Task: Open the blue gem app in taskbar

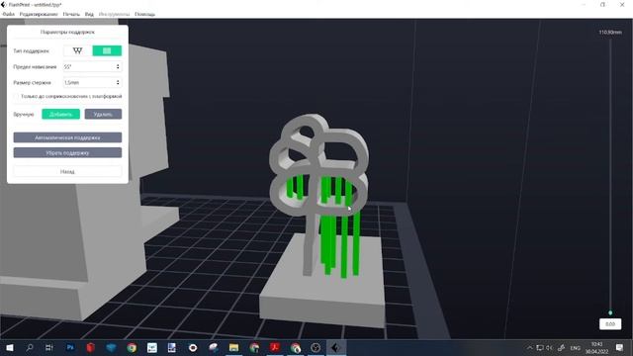Action: (111, 347)
